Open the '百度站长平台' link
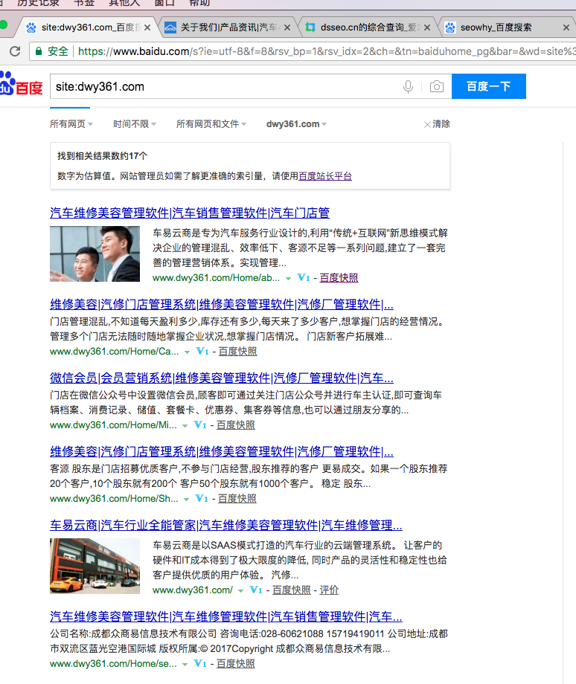This screenshot has height=684, width=576. tap(325, 176)
